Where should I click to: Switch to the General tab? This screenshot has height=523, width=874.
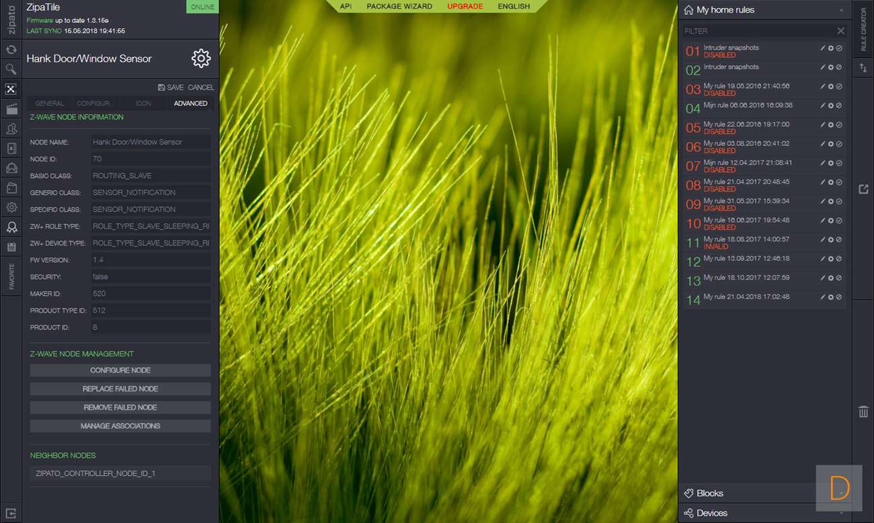coord(50,104)
